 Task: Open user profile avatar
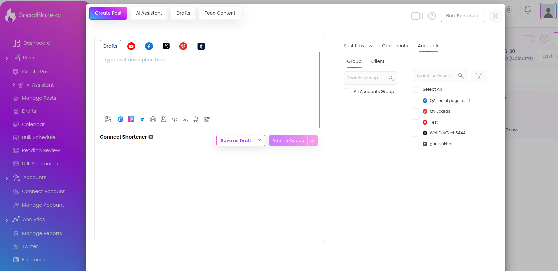pyautogui.click(x=548, y=11)
